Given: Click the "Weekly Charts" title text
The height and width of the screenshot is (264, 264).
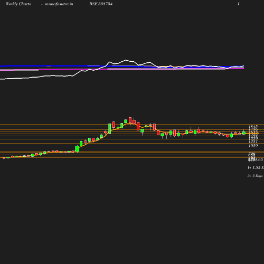Looking at the screenshot, I should point(18,4).
